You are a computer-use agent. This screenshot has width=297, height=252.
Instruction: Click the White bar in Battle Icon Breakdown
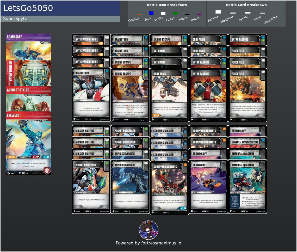pos(163,14)
